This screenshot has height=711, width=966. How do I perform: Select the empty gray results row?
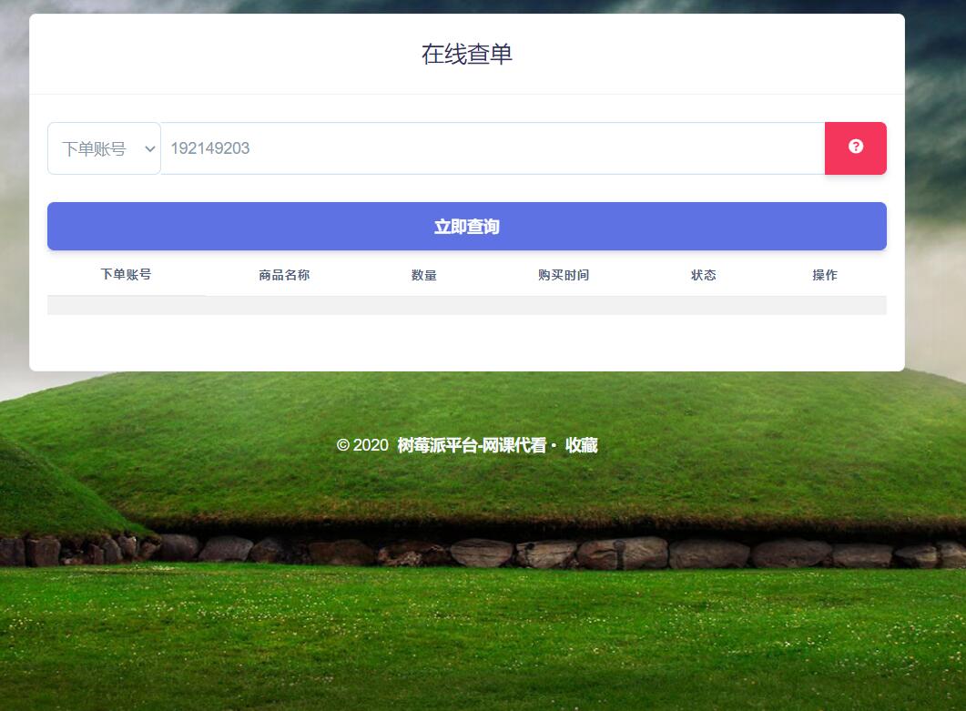[x=466, y=305]
